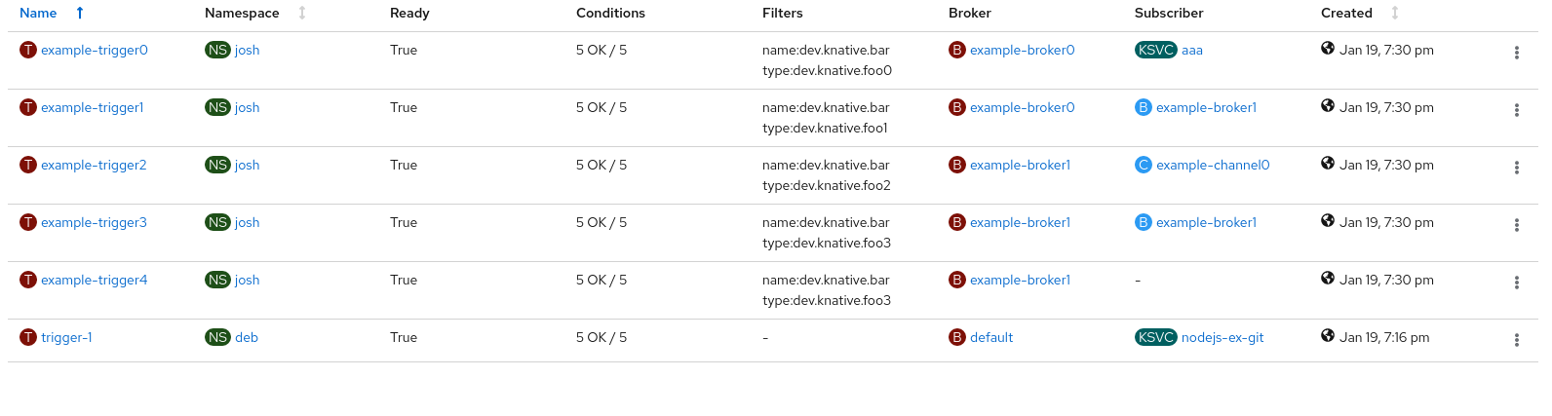Click globe icon in example-trigger4 created cell
The height and width of the screenshot is (416, 1552).
click(1328, 278)
